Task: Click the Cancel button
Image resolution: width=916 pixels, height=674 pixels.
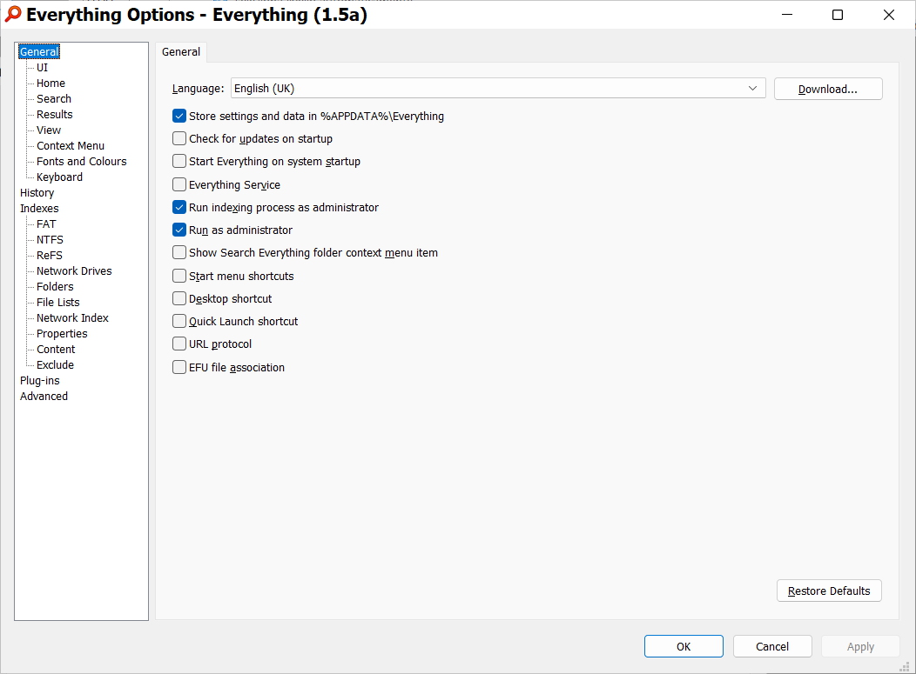Action: 772,646
